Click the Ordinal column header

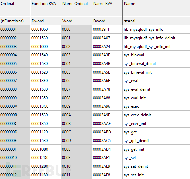15,4
